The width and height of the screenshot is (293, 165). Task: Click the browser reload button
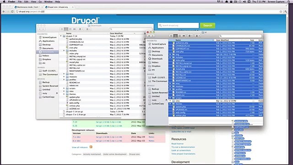[x=12, y=11]
